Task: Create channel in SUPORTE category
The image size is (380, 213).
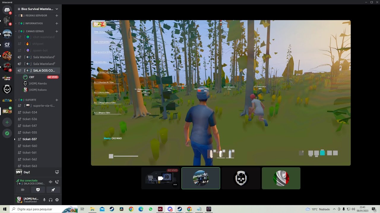Action: [x=57, y=100]
